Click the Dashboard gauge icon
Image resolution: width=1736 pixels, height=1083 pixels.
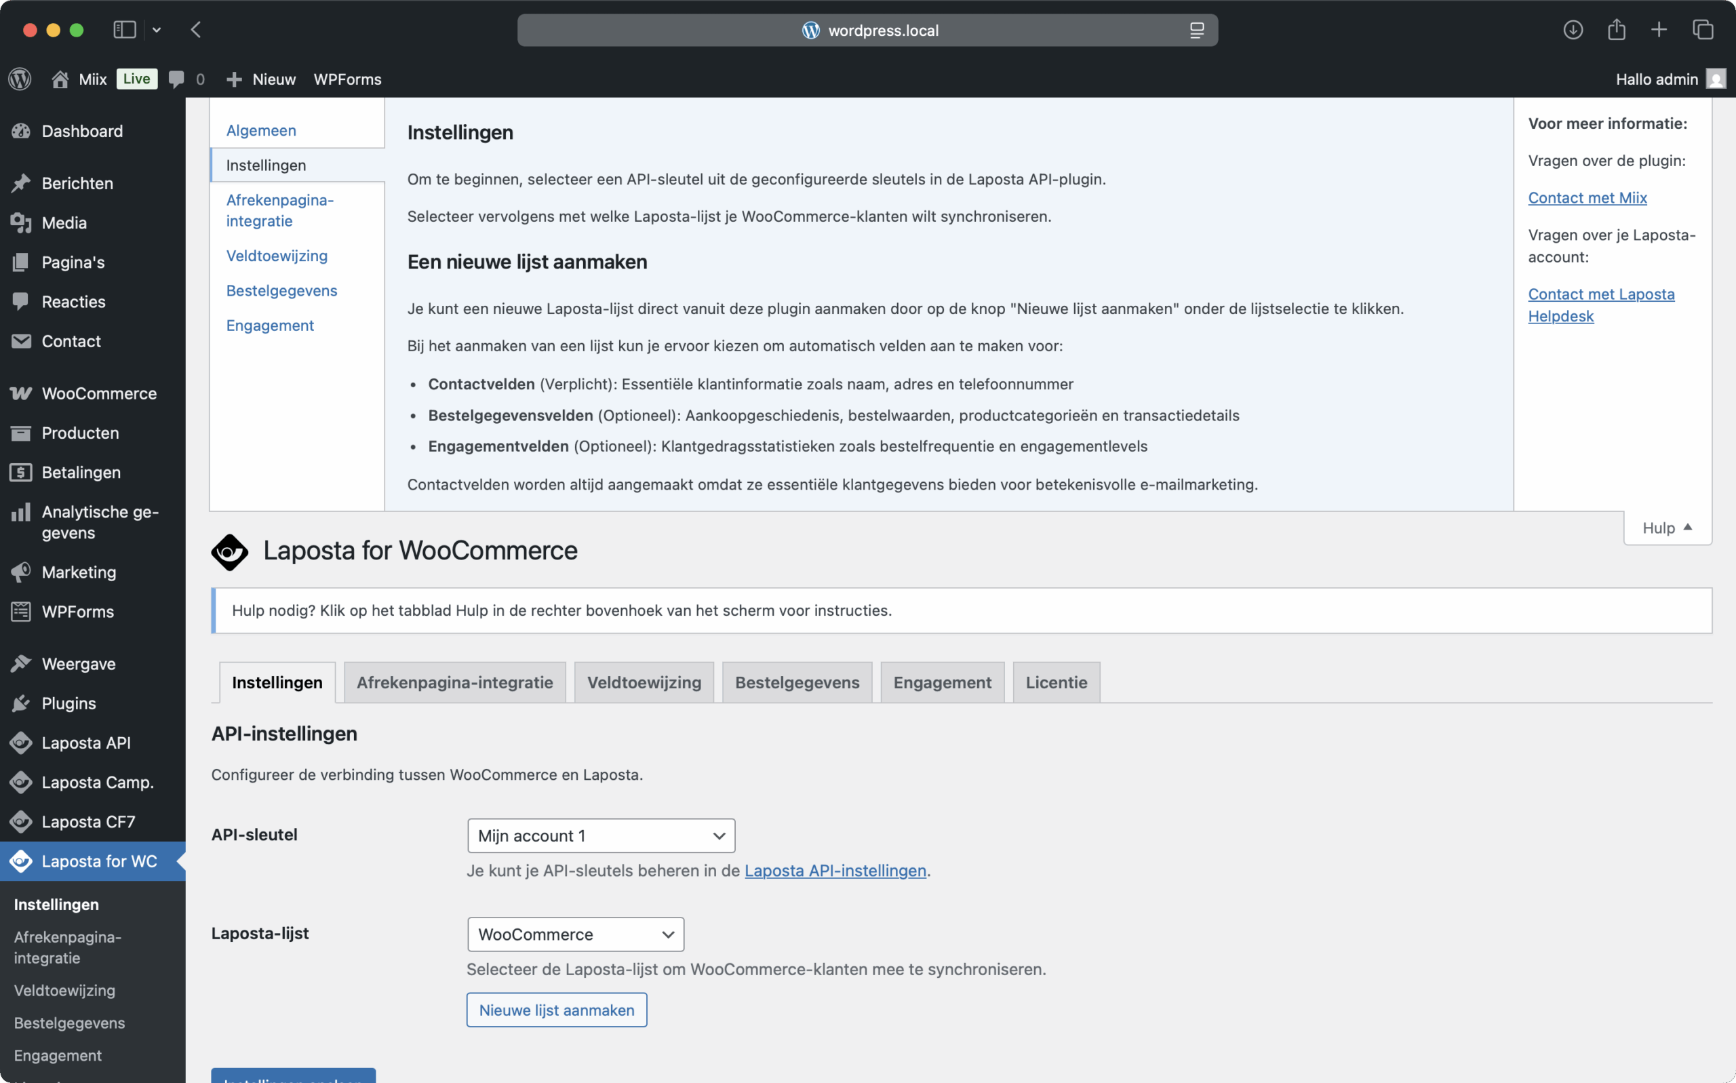[x=21, y=131]
